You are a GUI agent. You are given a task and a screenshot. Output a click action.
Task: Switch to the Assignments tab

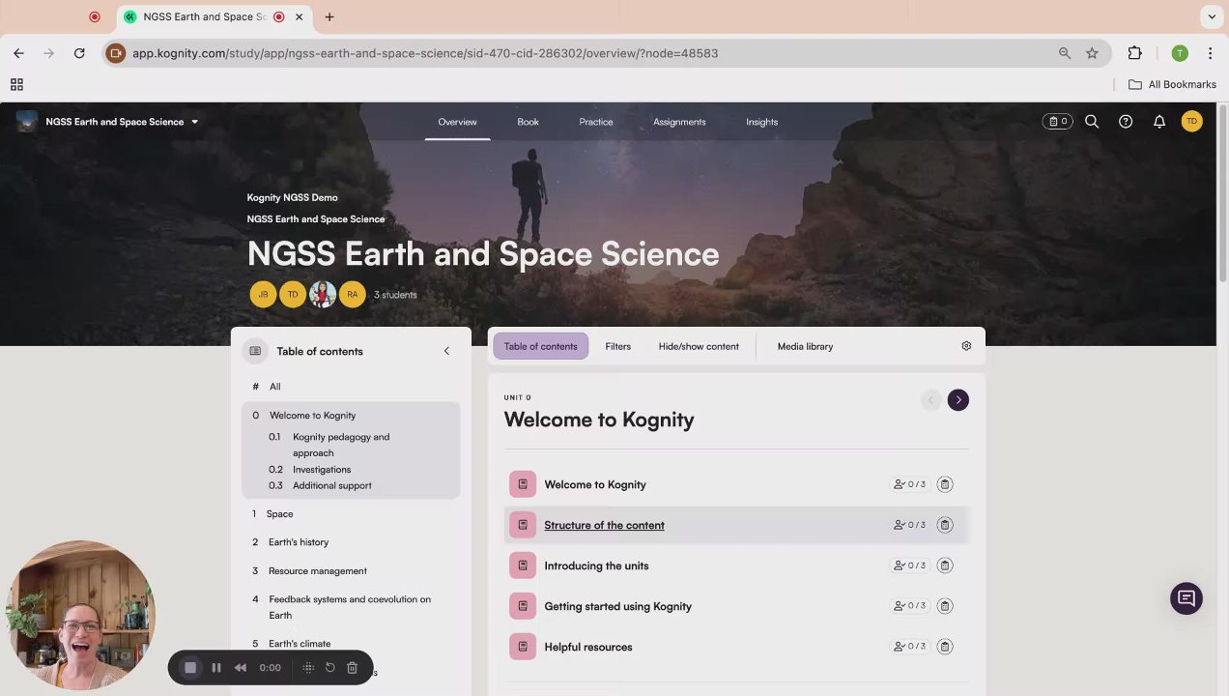coord(679,122)
